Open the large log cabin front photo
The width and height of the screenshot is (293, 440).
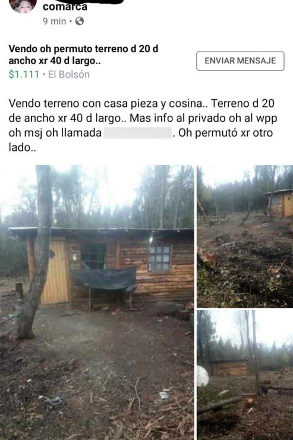97,302
